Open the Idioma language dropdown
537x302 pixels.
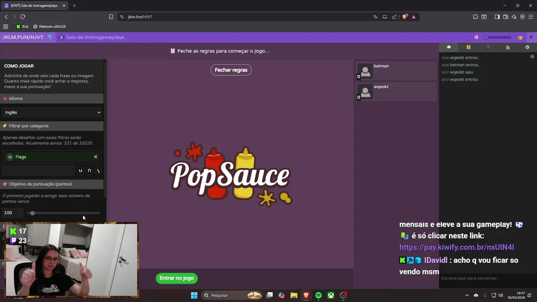pos(52,112)
